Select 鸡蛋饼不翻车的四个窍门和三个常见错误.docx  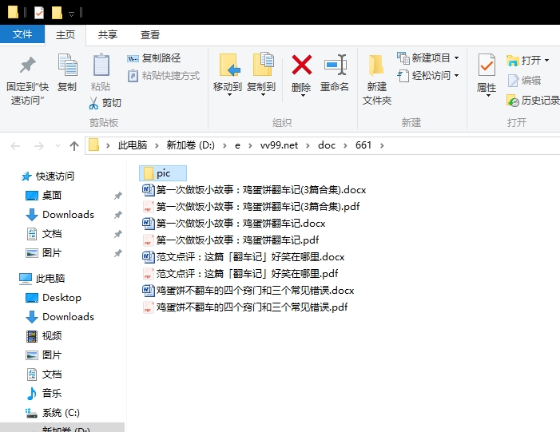click(x=248, y=291)
